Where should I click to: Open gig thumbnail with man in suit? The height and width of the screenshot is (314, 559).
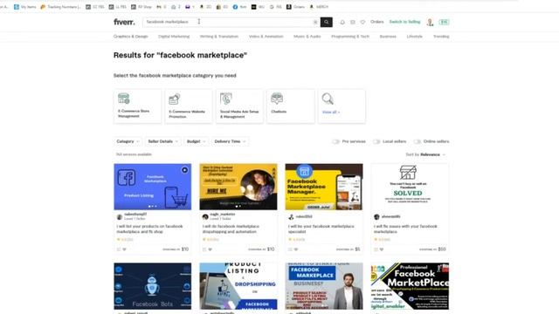point(324,286)
